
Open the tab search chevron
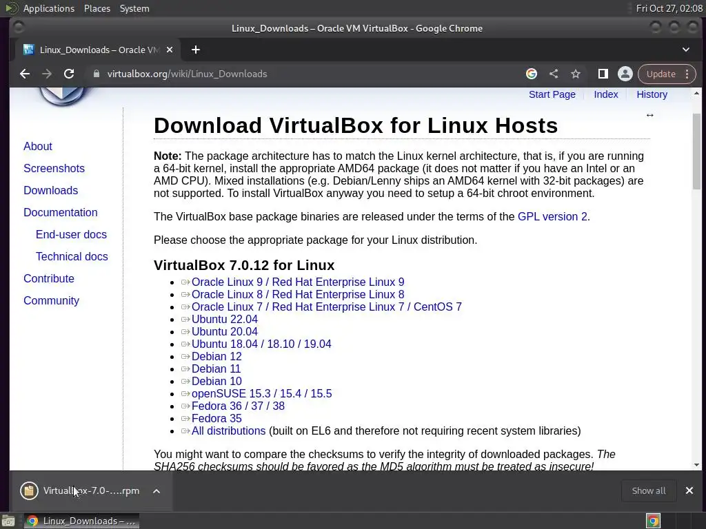pyautogui.click(x=686, y=50)
